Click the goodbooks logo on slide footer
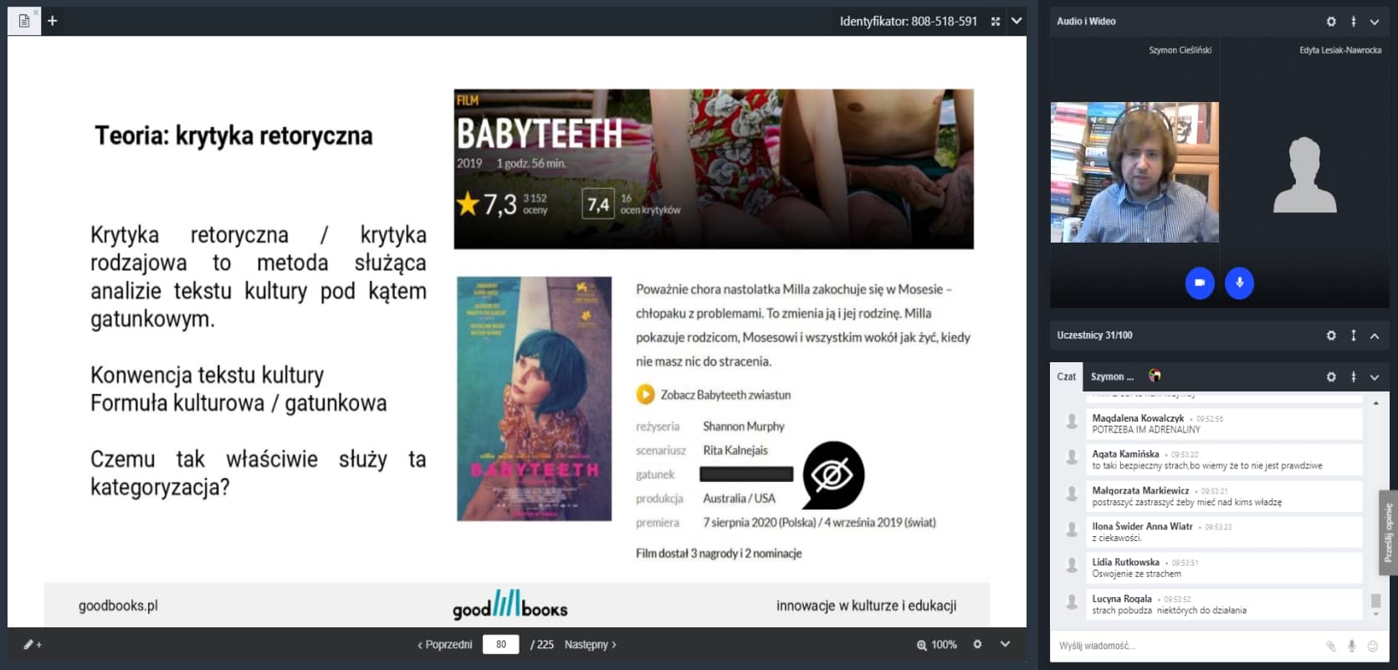 pyautogui.click(x=510, y=604)
